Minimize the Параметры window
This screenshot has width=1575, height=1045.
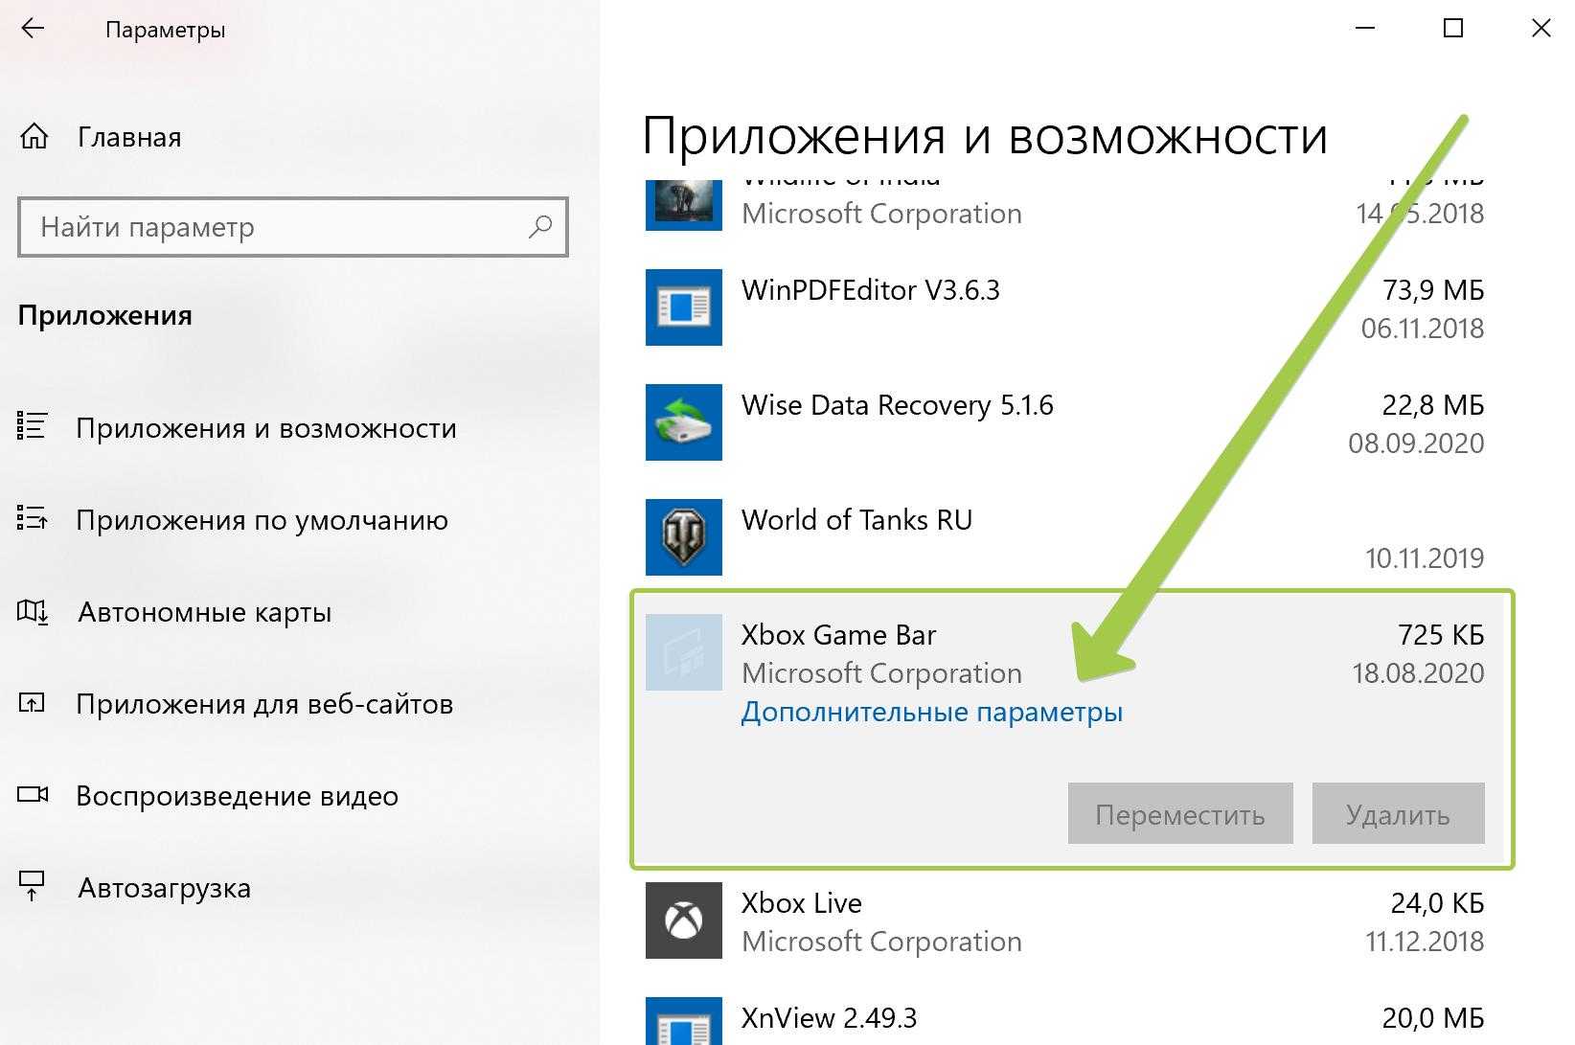(x=1365, y=29)
